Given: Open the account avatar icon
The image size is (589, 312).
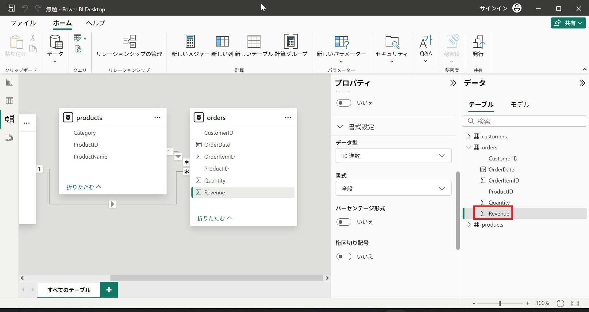Looking at the screenshot, I should tap(517, 8).
